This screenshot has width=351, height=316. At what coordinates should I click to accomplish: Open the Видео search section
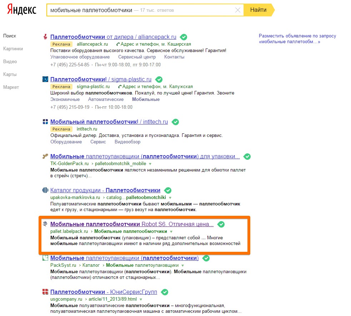pos(10,62)
